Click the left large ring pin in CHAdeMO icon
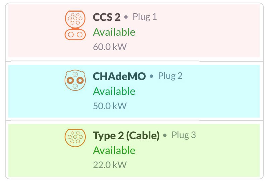 70,80
